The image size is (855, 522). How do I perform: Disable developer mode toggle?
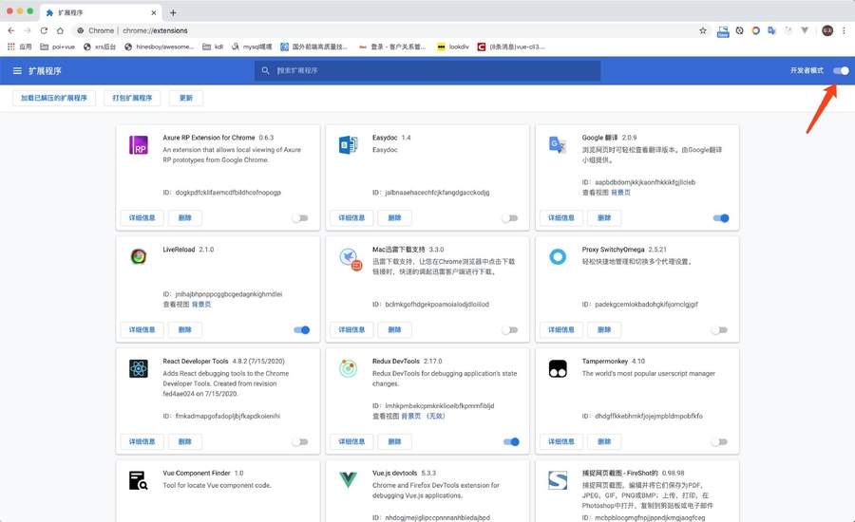[841, 71]
